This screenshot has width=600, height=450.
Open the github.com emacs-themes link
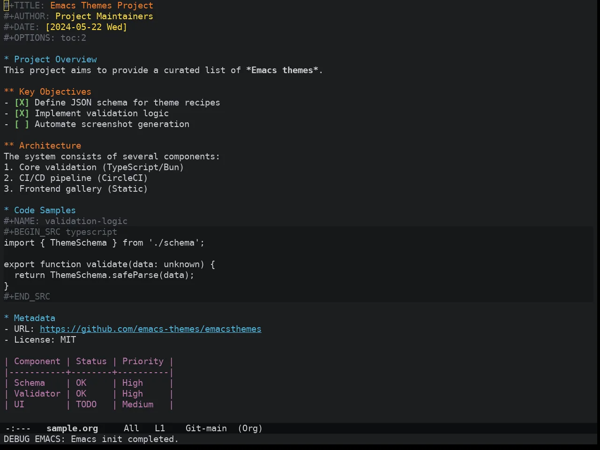point(150,329)
